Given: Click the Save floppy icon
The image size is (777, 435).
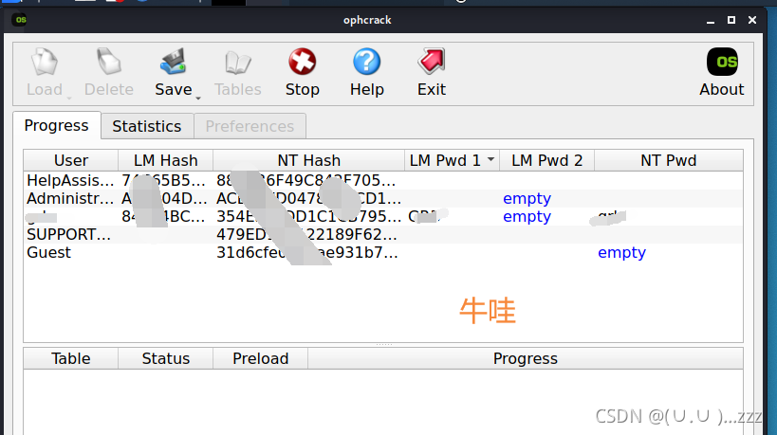Looking at the screenshot, I should (x=173, y=62).
